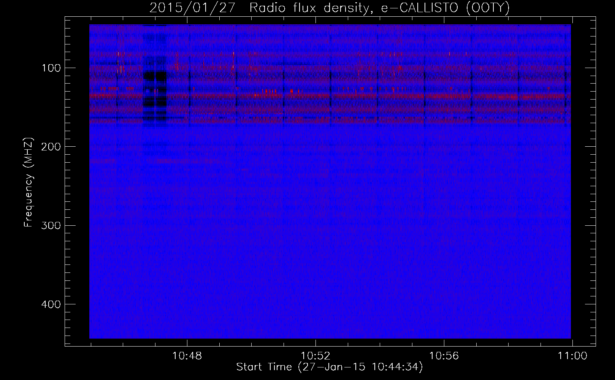615x380 pixels.
Task: Click the 10:48 time tick label
Action: [187, 356]
